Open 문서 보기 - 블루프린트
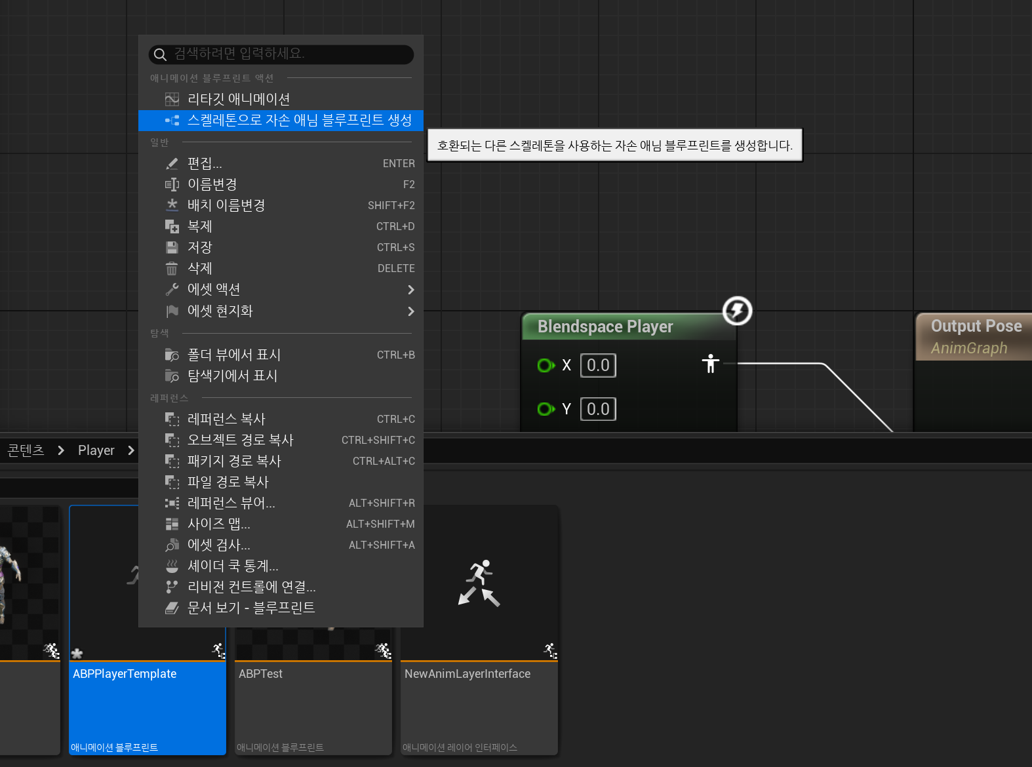The height and width of the screenshot is (767, 1032). tap(281, 608)
